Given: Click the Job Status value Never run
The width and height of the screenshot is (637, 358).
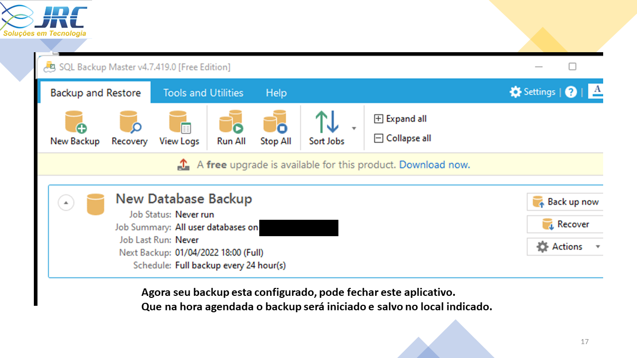Looking at the screenshot, I should pos(195,215).
